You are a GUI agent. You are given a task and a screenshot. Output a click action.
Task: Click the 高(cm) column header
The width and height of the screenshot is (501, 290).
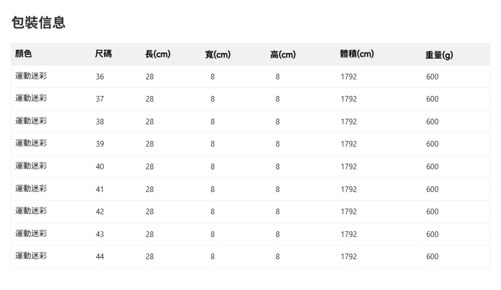283,55
